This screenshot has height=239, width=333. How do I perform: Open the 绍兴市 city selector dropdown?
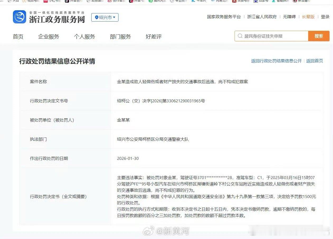pyautogui.click(x=105, y=17)
